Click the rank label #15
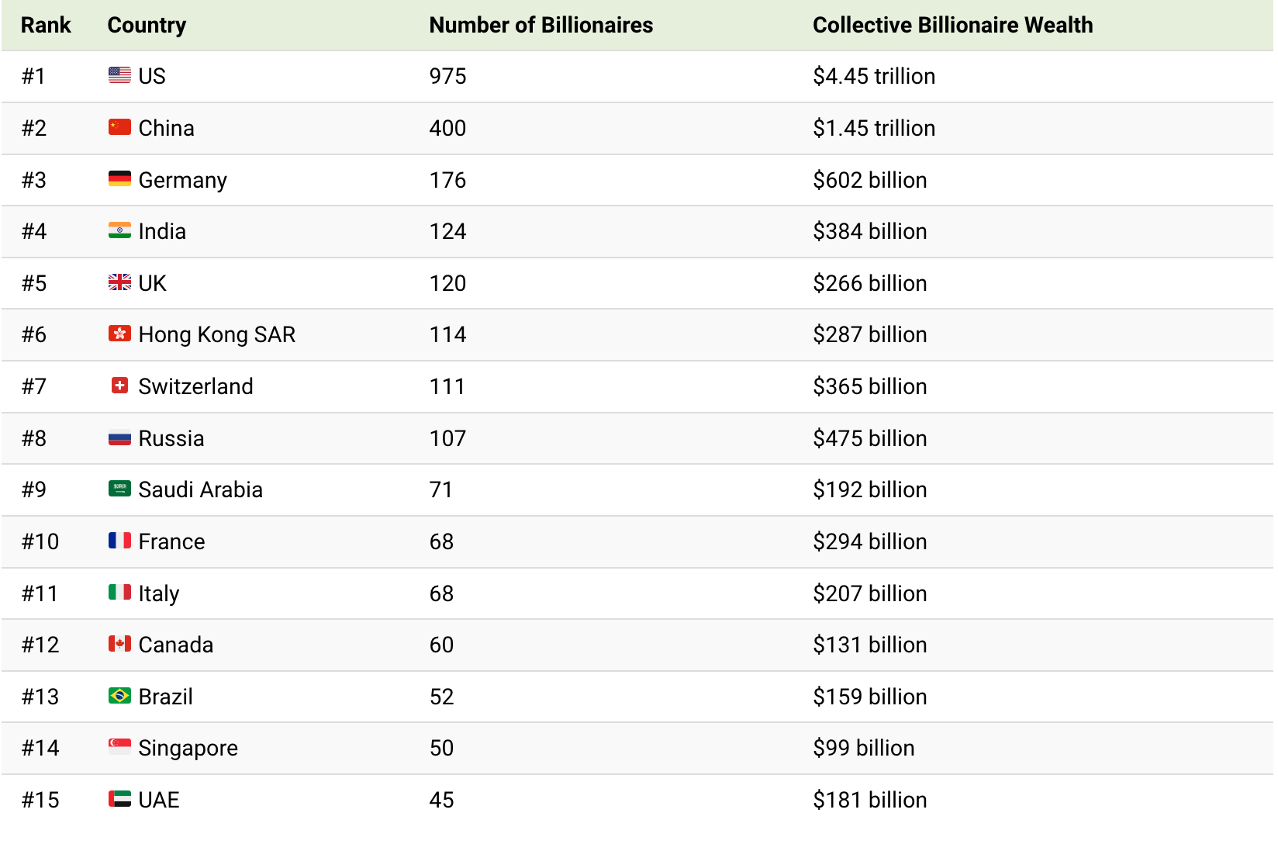This screenshot has width=1278, height=844. click(x=40, y=800)
